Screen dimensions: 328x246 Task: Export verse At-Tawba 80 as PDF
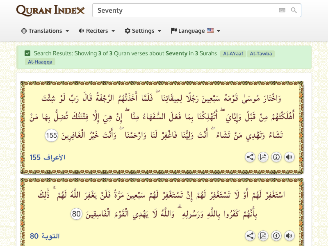tap(263, 236)
